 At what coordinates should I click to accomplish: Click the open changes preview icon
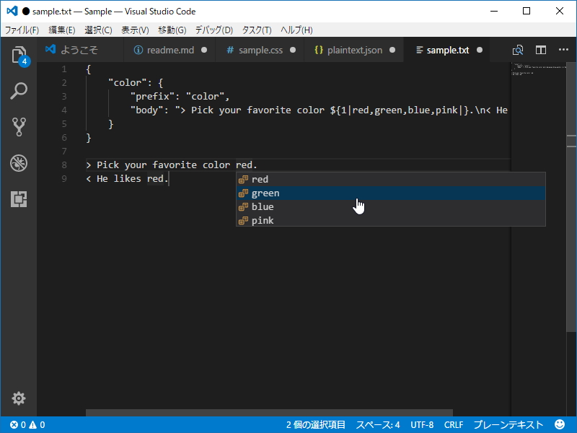coord(518,50)
